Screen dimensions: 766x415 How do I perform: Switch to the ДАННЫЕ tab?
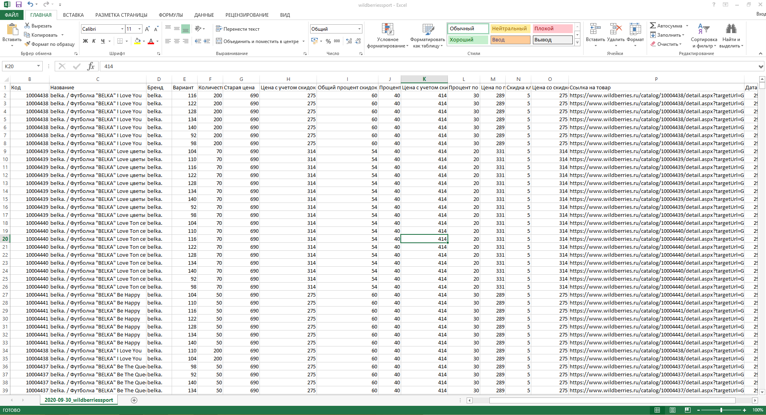coord(204,15)
